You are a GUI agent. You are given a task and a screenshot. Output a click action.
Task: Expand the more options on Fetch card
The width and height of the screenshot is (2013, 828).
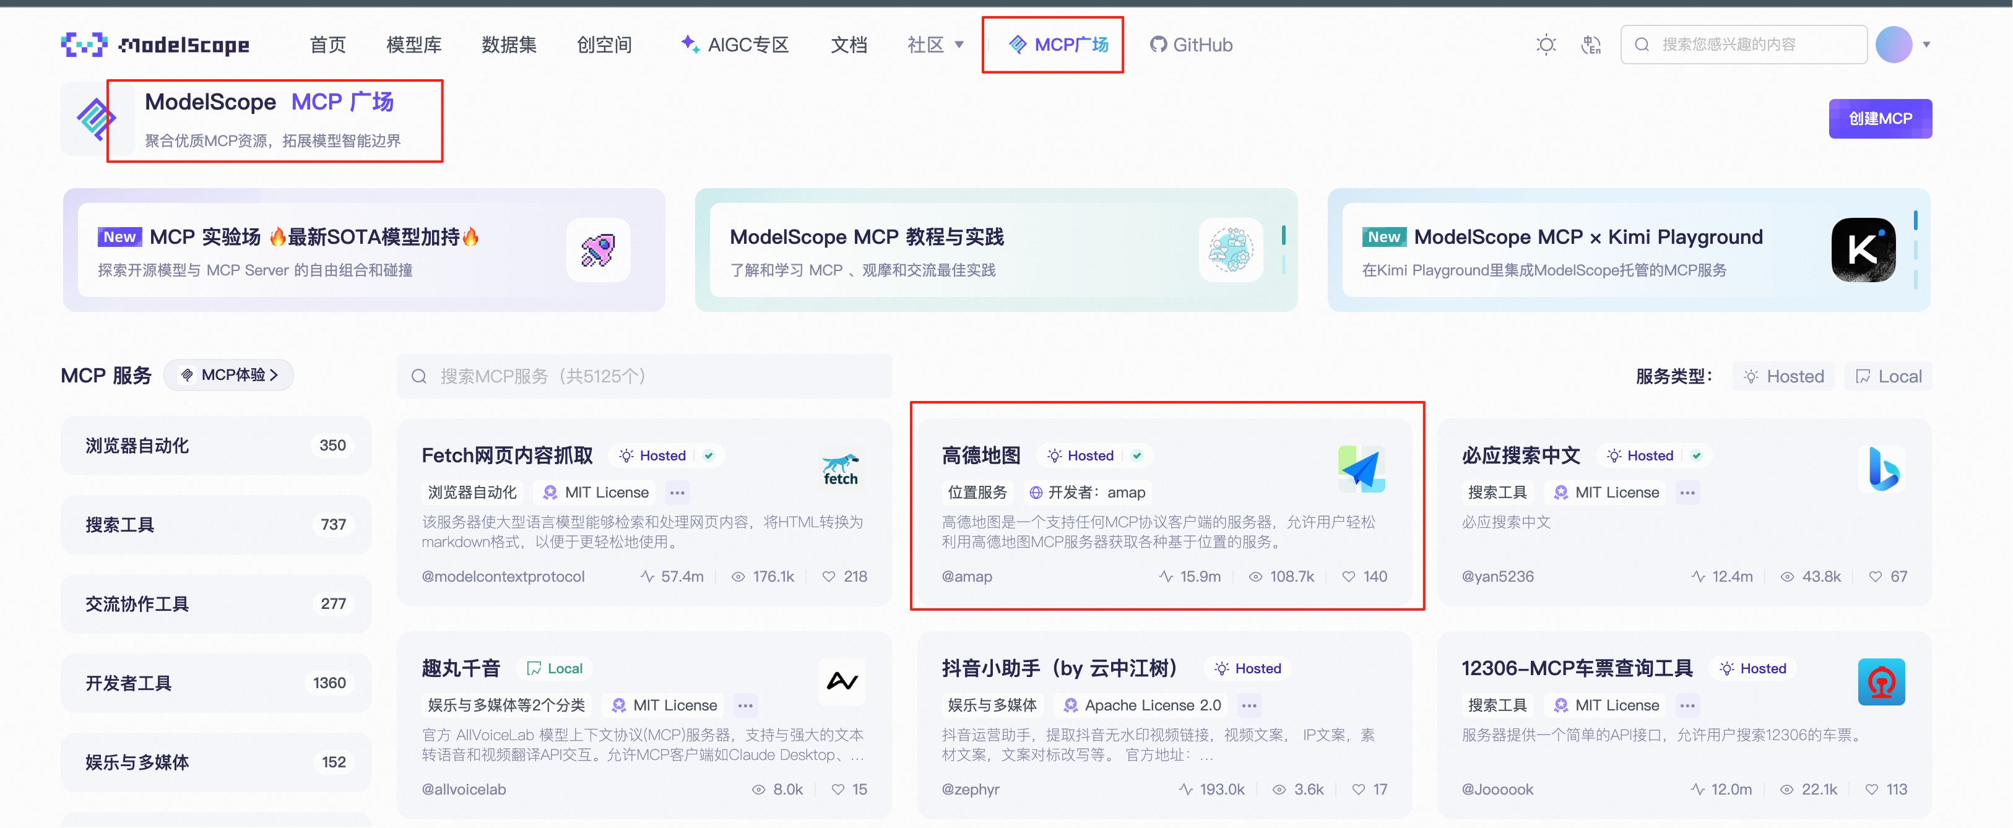tap(677, 492)
